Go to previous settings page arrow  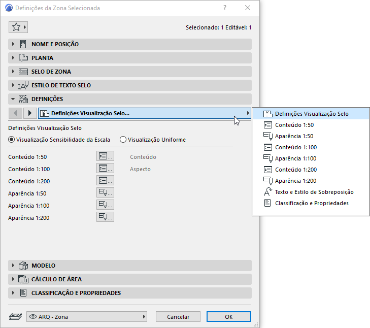[x=16, y=113]
